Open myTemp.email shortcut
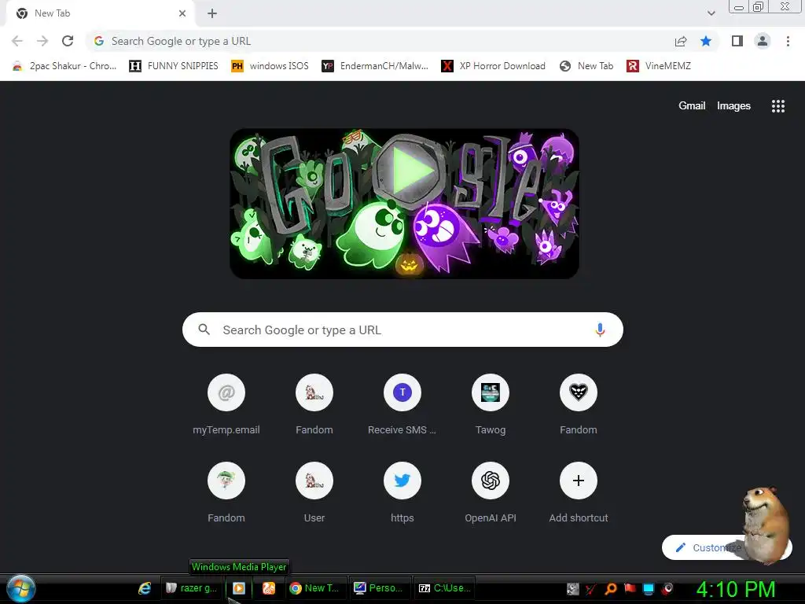 click(x=226, y=405)
